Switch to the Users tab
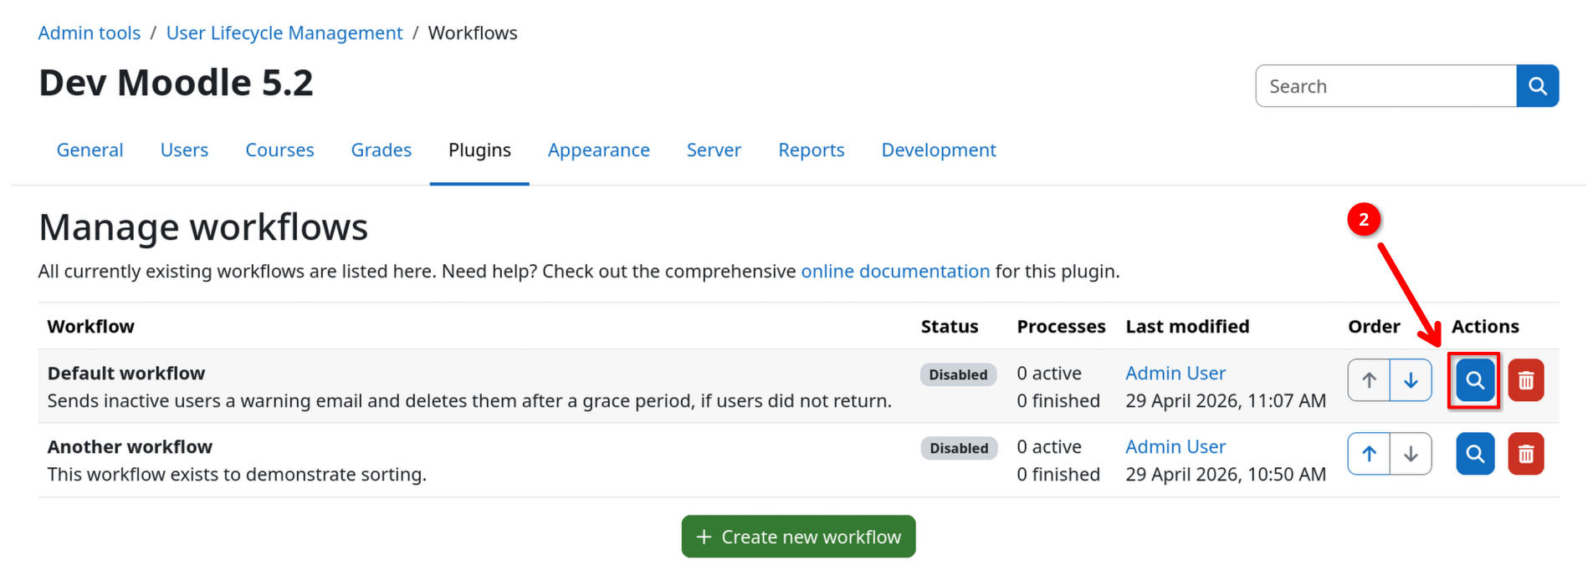 (184, 150)
